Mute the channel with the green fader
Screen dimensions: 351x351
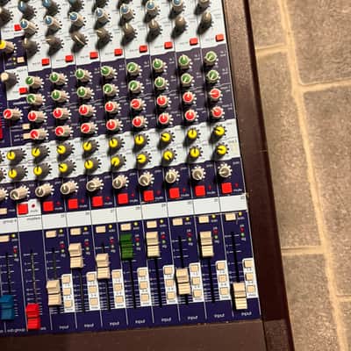tap(123, 198)
